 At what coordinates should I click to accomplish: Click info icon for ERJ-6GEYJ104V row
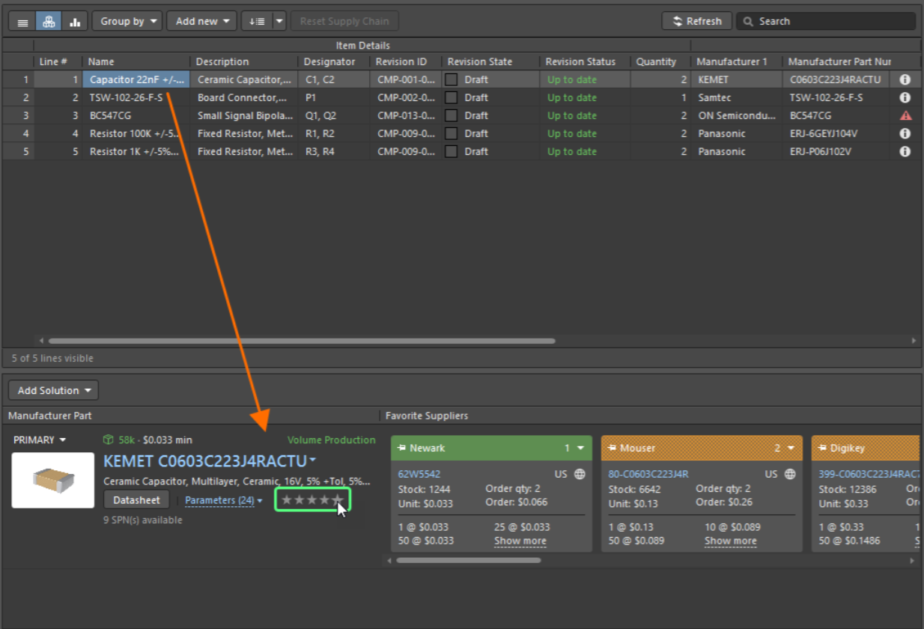pos(905,133)
